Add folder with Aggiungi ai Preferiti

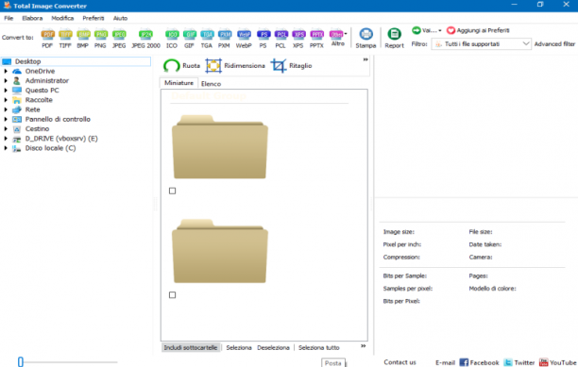point(478,30)
